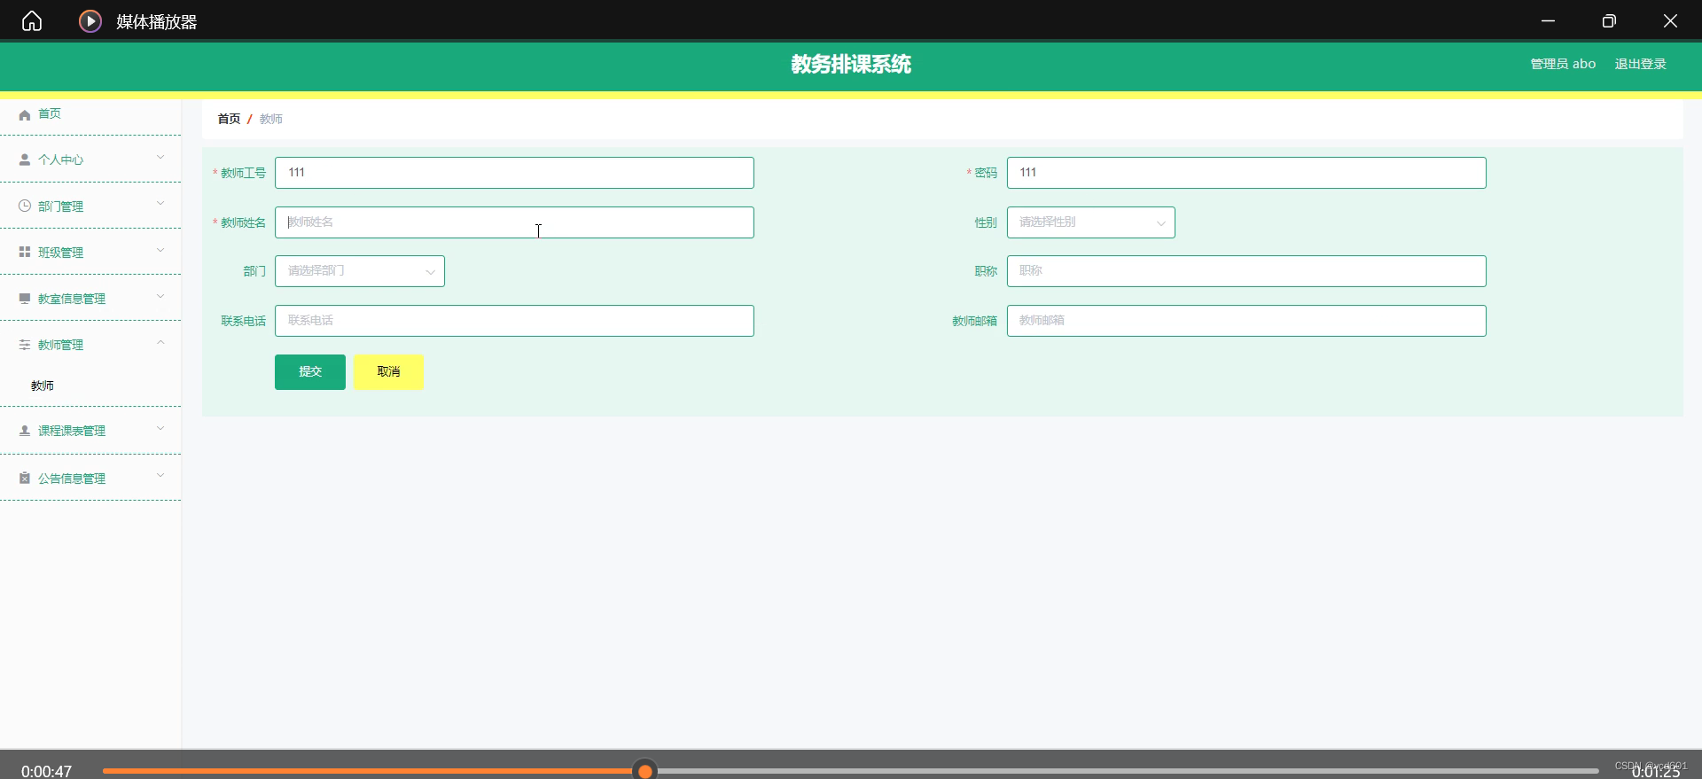This screenshot has height=779, width=1702.
Task: Open the 教室信息管理 sidebar menu item
Action: 90,299
